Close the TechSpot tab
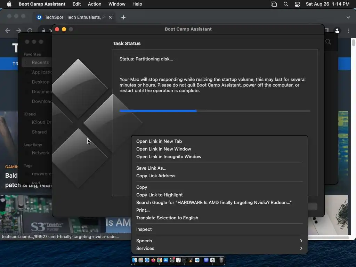 [x=110, y=17]
